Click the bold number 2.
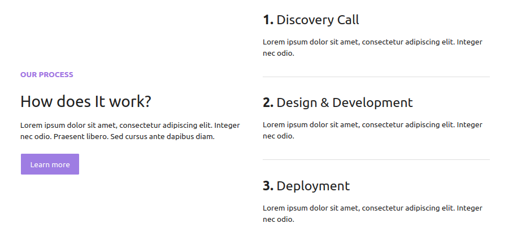The width and height of the screenshot is (517, 250). (268, 103)
